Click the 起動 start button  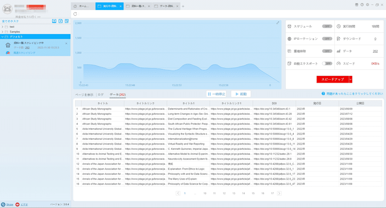[241, 94]
